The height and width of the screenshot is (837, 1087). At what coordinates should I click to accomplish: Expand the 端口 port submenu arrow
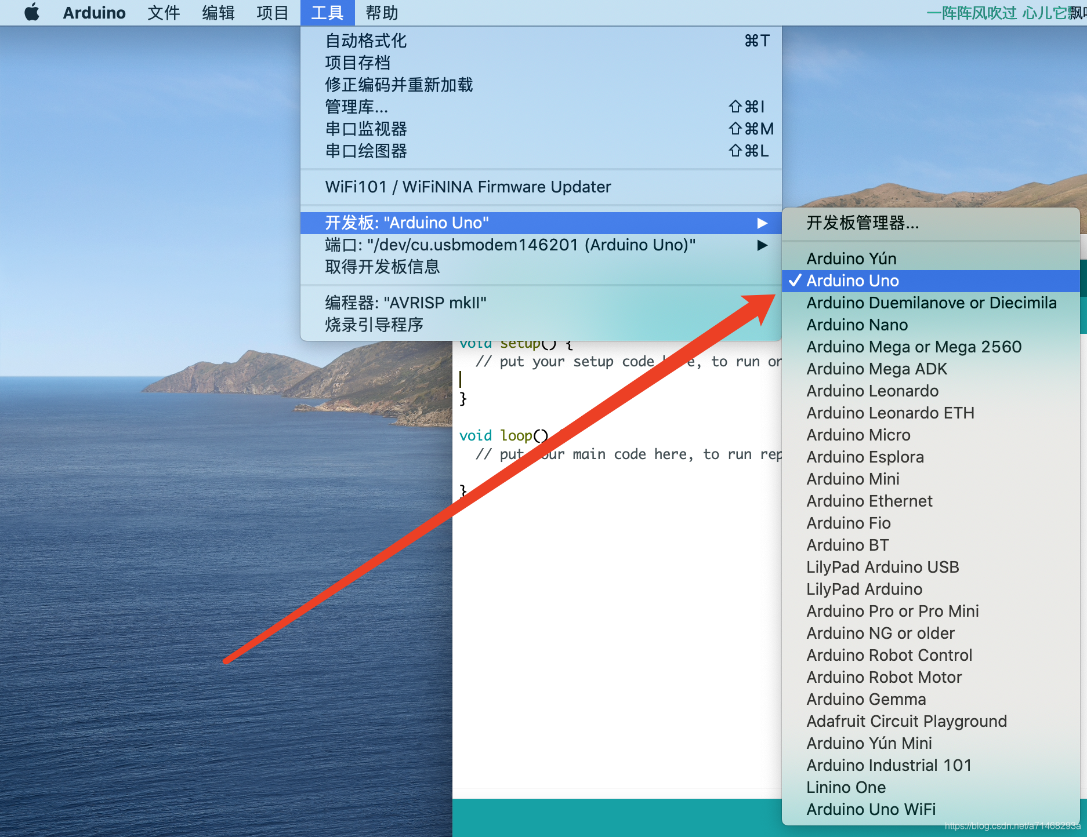click(762, 245)
